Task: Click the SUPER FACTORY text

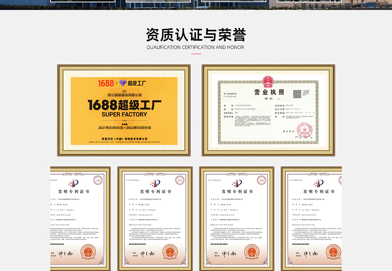Action: [x=124, y=115]
